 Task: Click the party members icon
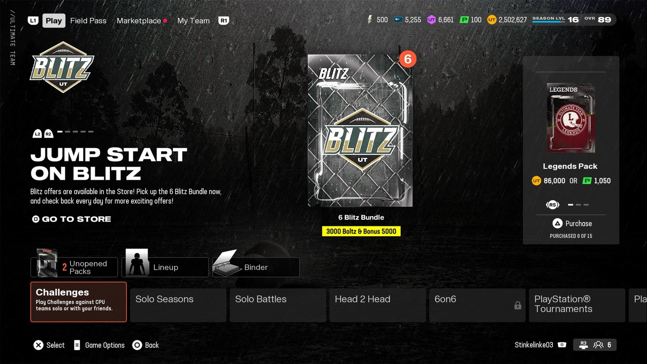[598, 345]
